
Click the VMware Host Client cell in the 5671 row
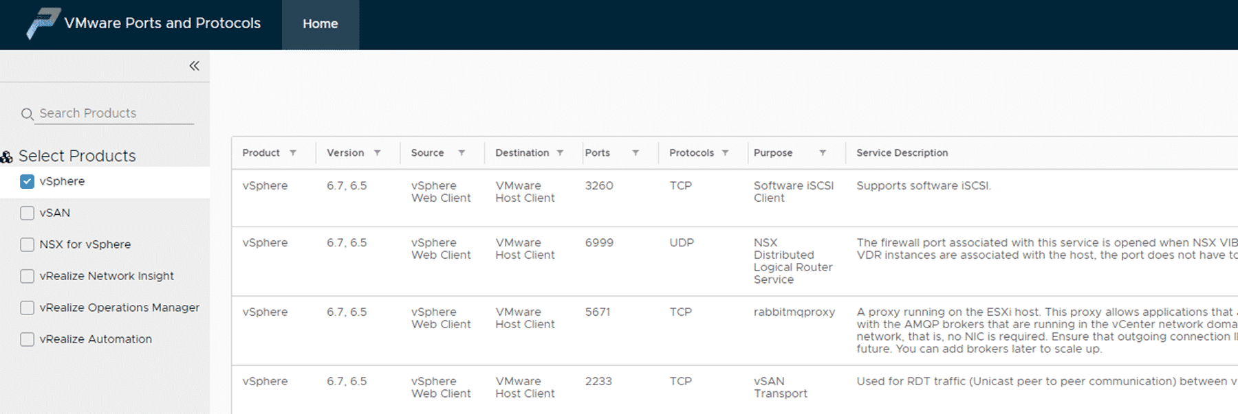[525, 319]
